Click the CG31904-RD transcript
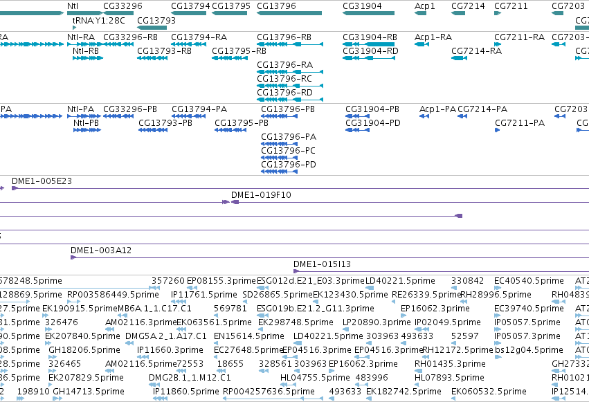The image size is (589, 402). pos(368,58)
